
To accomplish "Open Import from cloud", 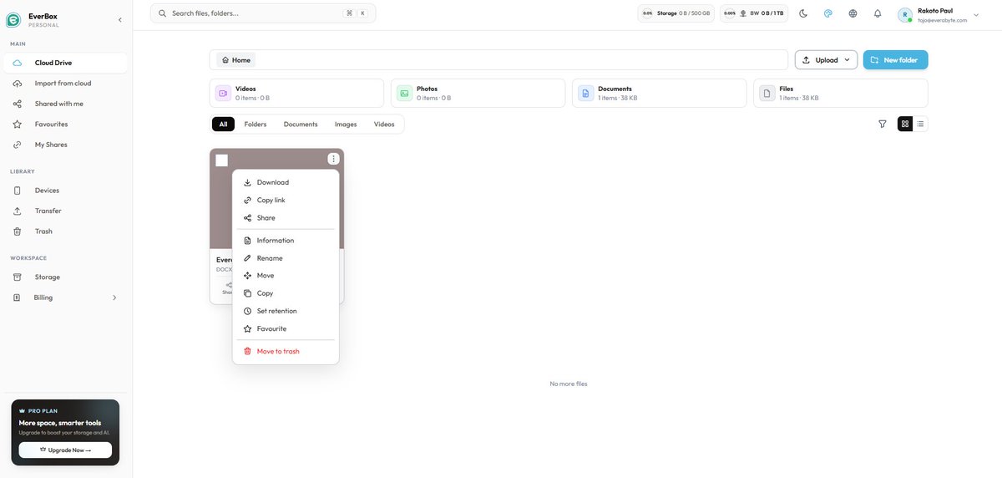I will pyautogui.click(x=65, y=84).
